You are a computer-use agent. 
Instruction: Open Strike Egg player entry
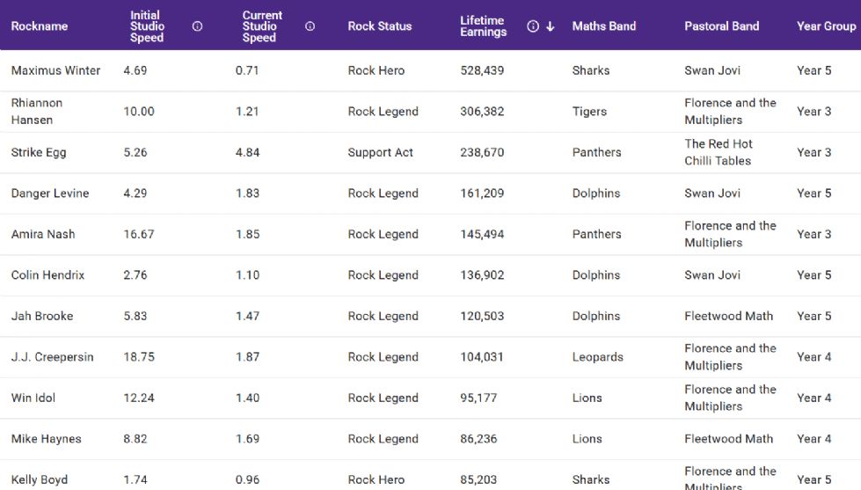click(x=39, y=152)
